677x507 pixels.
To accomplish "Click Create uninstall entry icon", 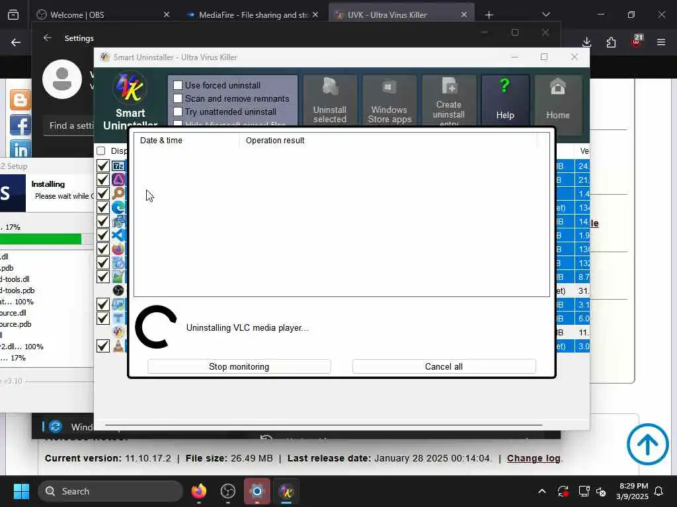I will point(449,100).
